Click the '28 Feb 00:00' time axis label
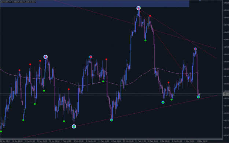Screen dimensions: 229x143 coord(153,141)
